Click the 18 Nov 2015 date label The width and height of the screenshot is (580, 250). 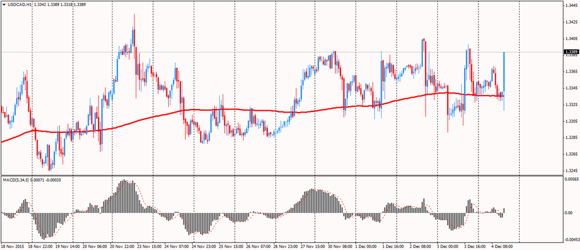12,245
